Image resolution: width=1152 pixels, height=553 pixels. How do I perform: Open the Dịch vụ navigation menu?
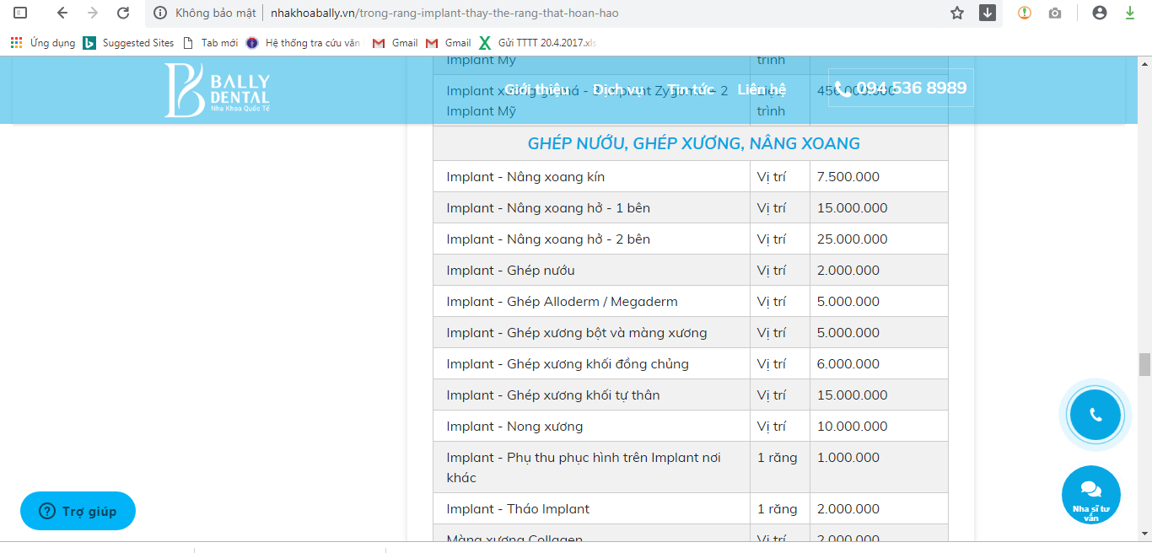tap(618, 89)
